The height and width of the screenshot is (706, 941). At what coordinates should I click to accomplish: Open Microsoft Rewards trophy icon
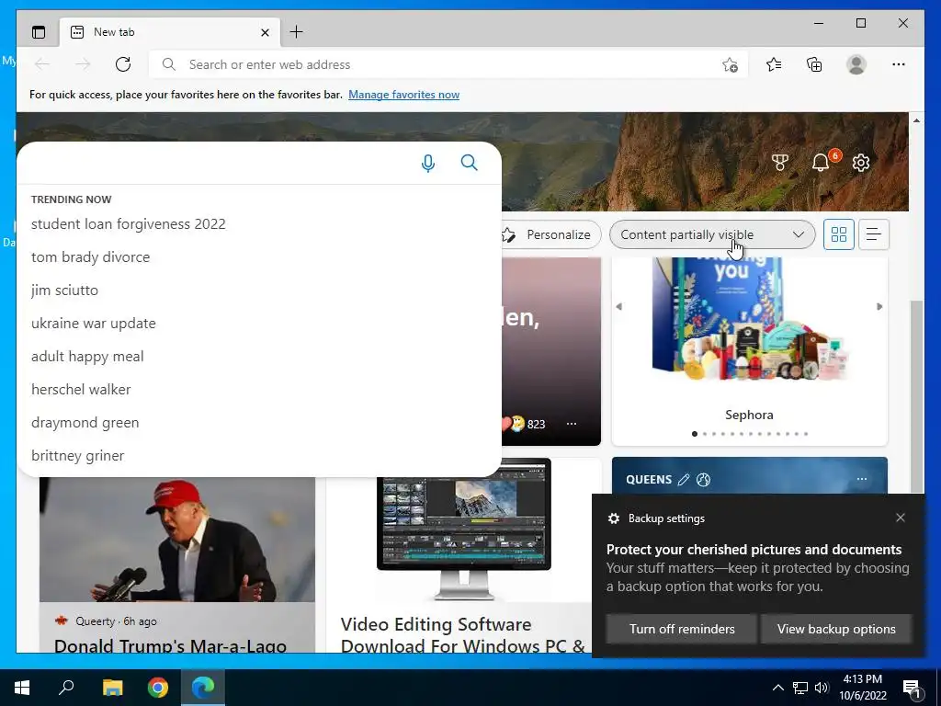coord(779,162)
